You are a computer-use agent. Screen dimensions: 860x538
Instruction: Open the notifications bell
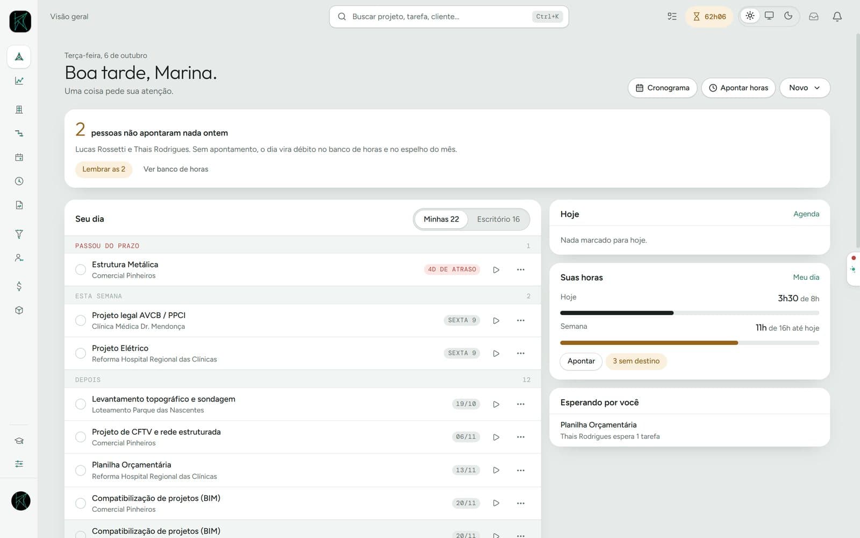click(x=837, y=16)
